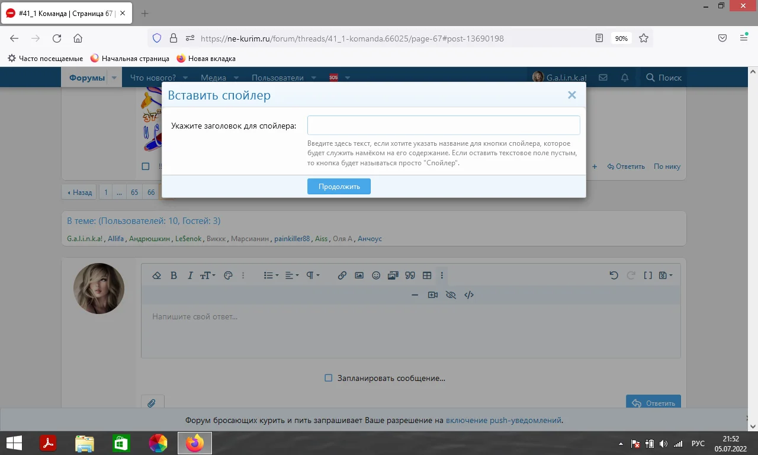This screenshot has height=455, width=758.
Task: Open the Форумы navigation tab
Action: point(87,78)
